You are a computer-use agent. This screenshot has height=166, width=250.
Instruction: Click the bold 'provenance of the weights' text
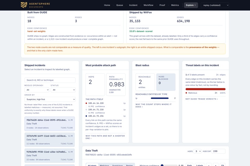pyautogui.click(x=203, y=47)
